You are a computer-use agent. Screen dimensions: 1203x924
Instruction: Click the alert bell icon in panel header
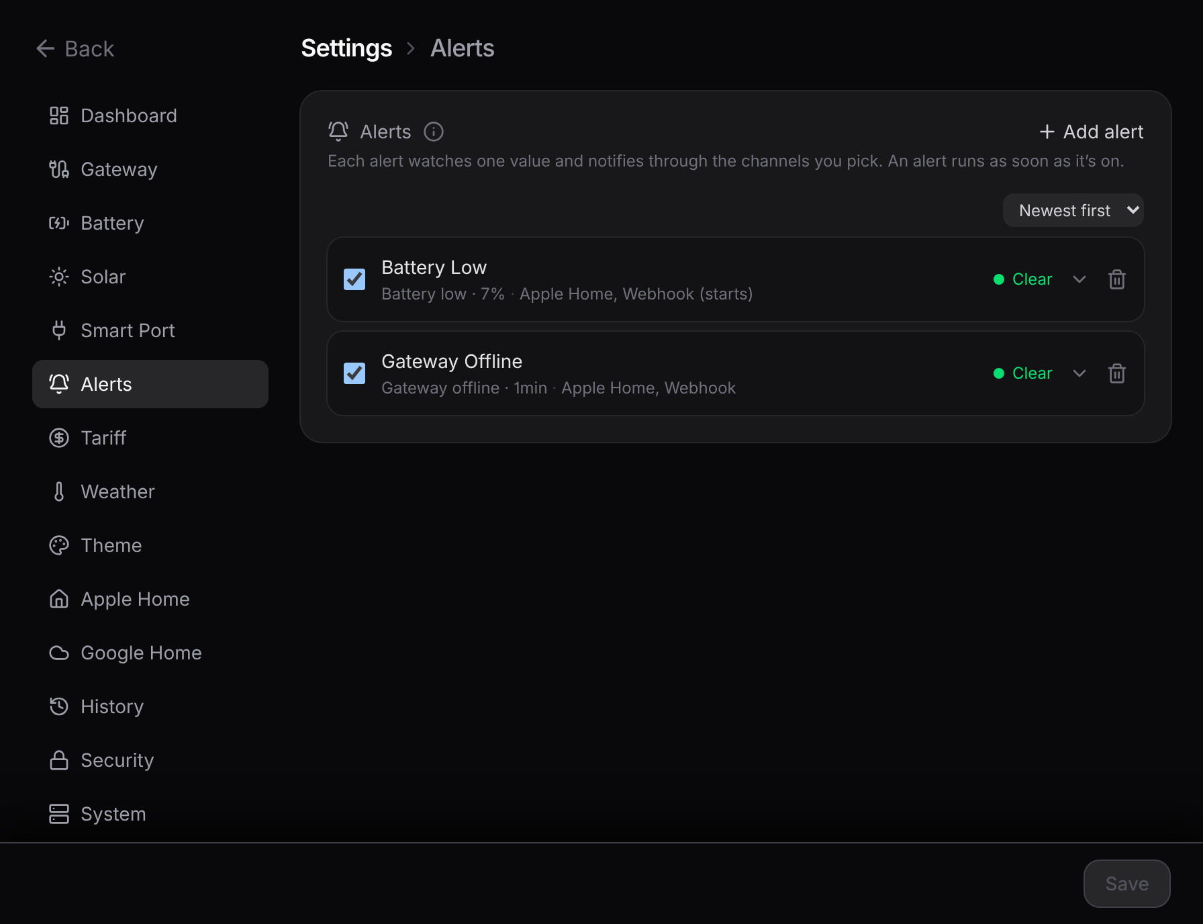(x=338, y=132)
